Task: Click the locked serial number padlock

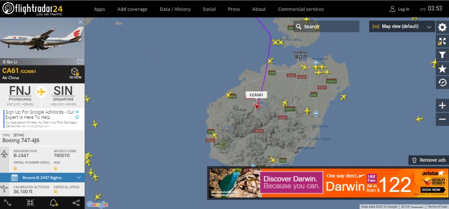Action: click(15, 168)
